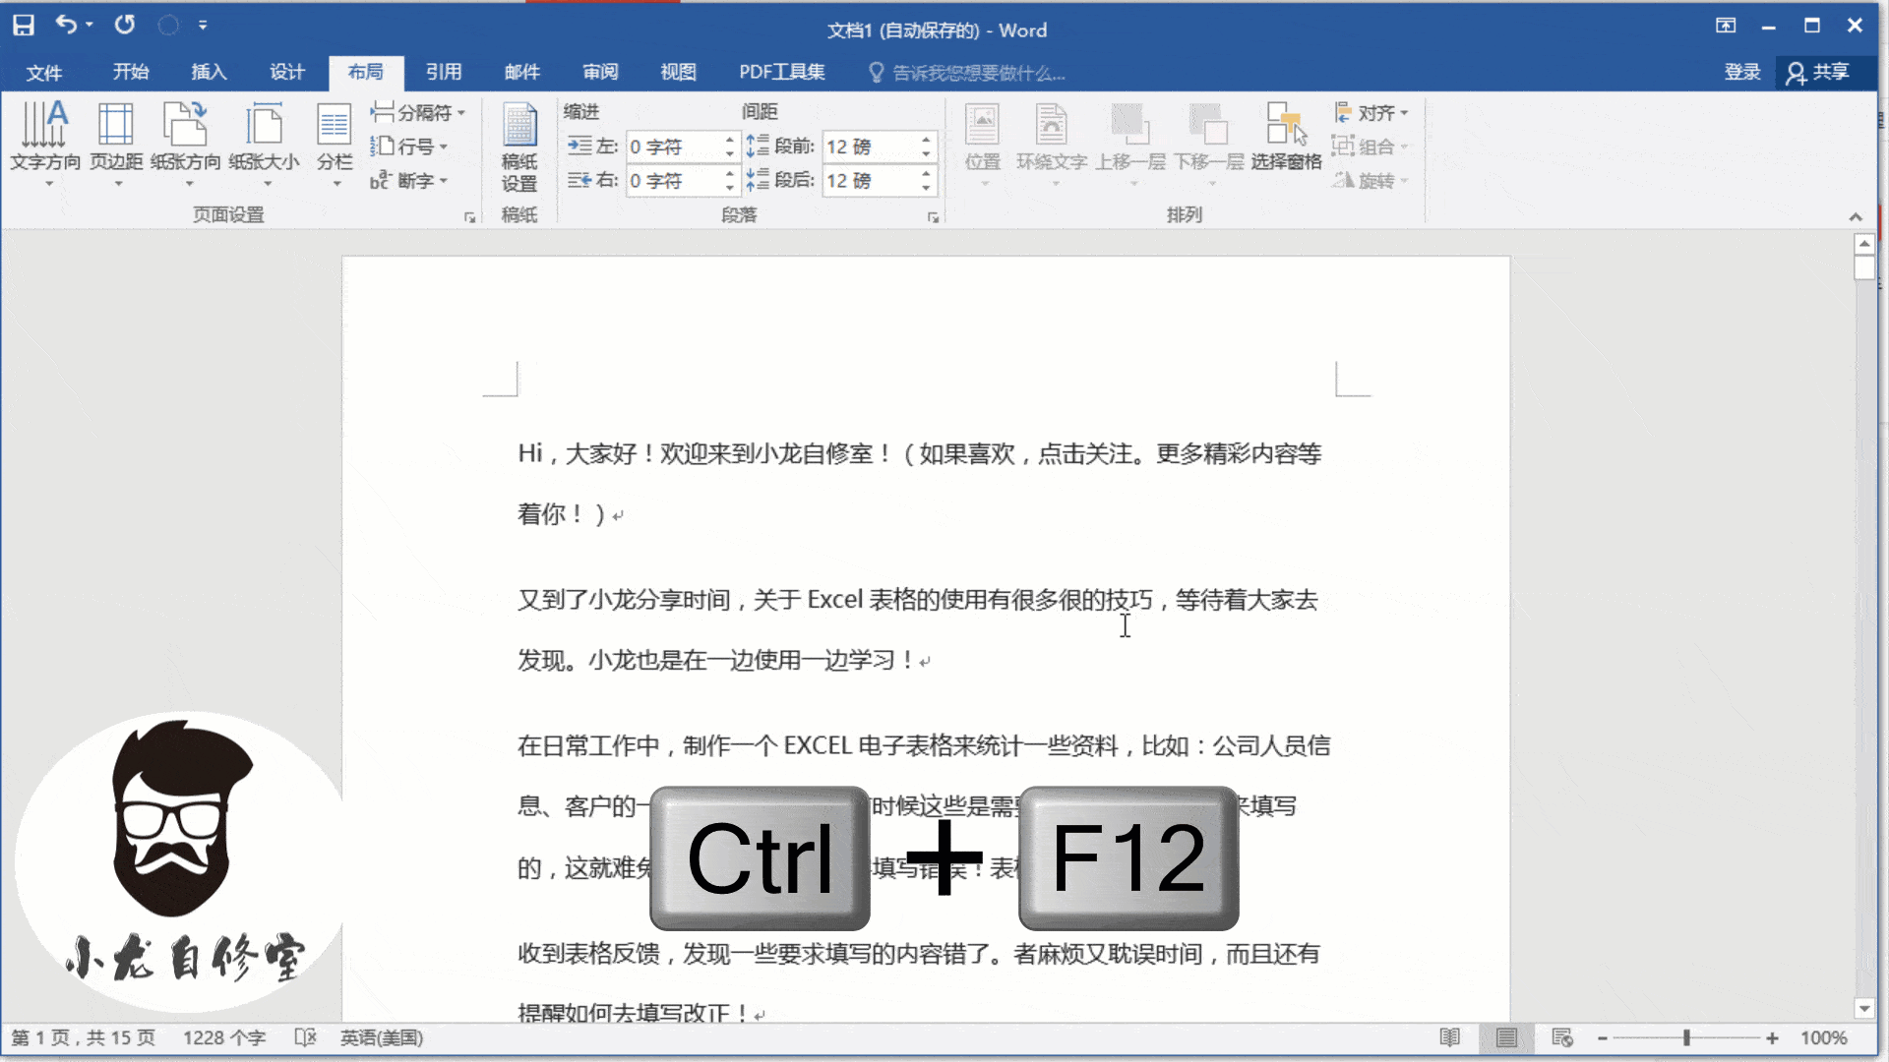Open the Customize Quick Access Toolbar arrow
Image resolution: width=1889 pixels, height=1062 pixels.
click(x=203, y=26)
